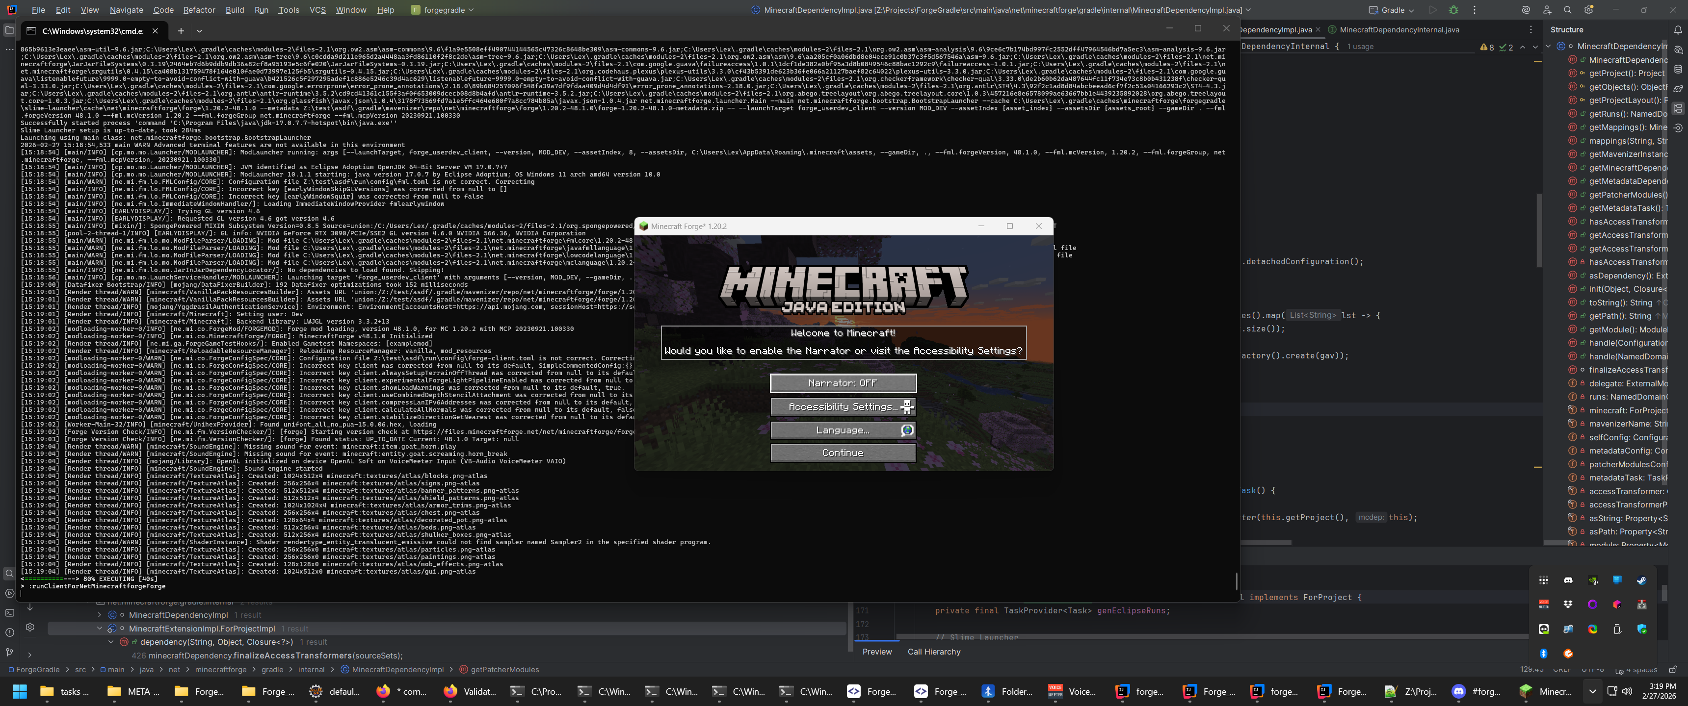Open Terminal tool window icon in left sidebar
Image resolution: width=1688 pixels, height=706 pixels.
(x=9, y=613)
